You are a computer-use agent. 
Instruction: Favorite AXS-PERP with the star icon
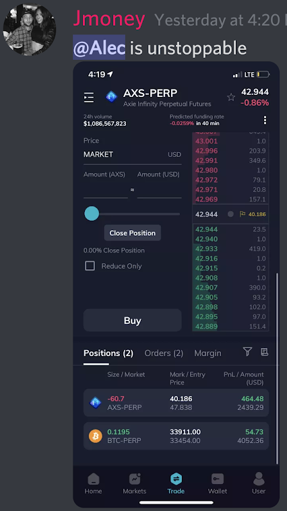[231, 97]
